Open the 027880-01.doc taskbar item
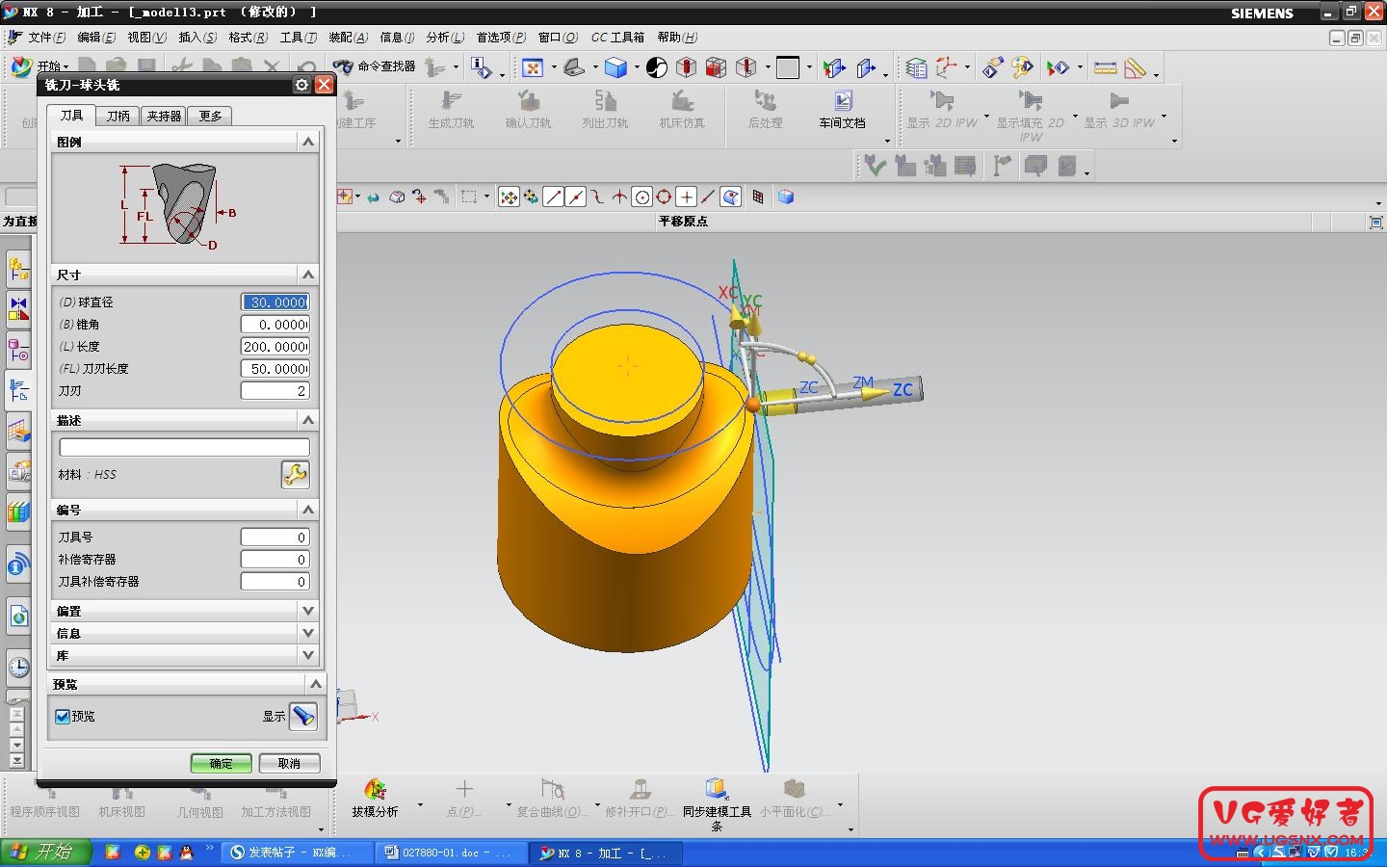The image size is (1387, 867). [450, 853]
